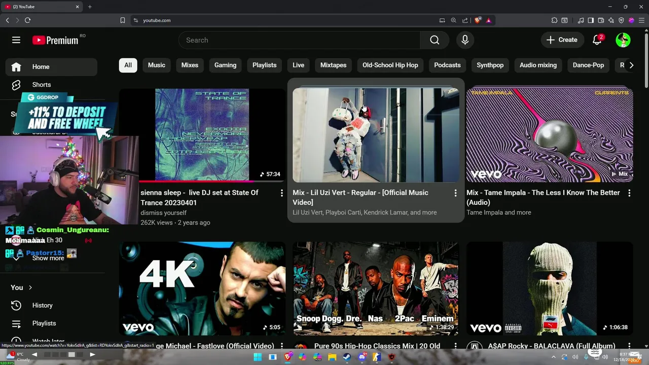Image resolution: width=649 pixels, height=365 pixels.
Task: Select the Old-School Hip Hop chip
Action: tap(390, 65)
